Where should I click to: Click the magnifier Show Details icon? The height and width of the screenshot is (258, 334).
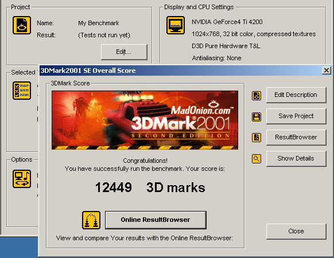click(257, 159)
